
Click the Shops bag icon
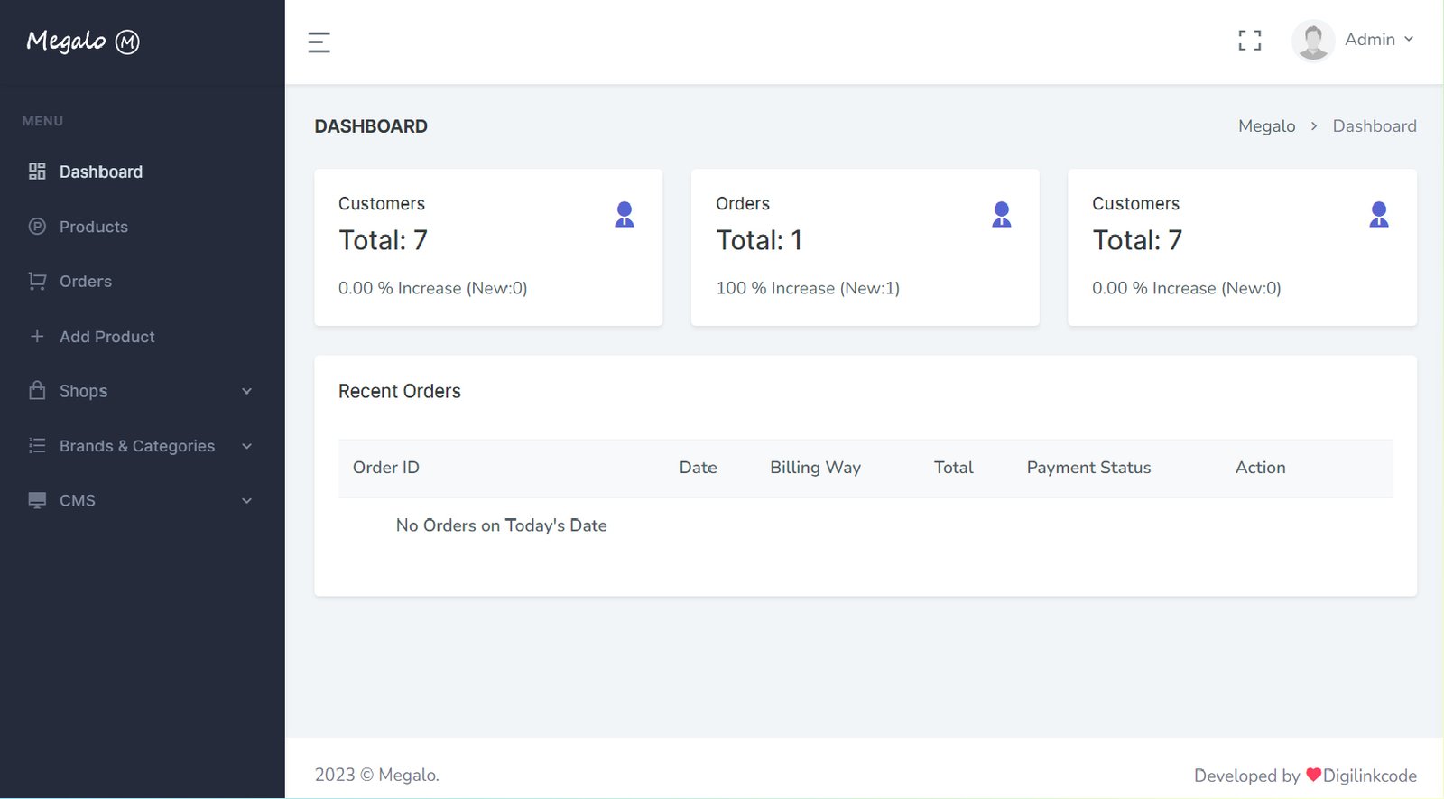pyautogui.click(x=37, y=391)
